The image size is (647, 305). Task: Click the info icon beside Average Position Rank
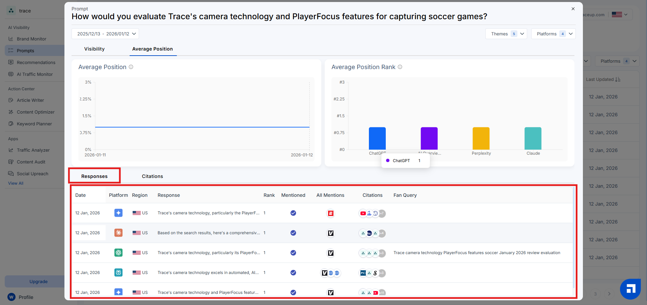click(x=400, y=67)
